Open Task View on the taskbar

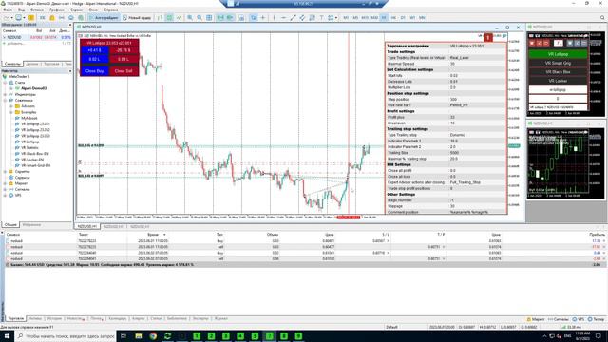(x=123, y=335)
